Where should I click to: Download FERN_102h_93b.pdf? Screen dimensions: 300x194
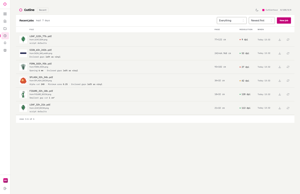280,67
